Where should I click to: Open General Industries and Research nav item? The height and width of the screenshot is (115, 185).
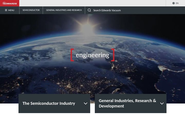64,10
